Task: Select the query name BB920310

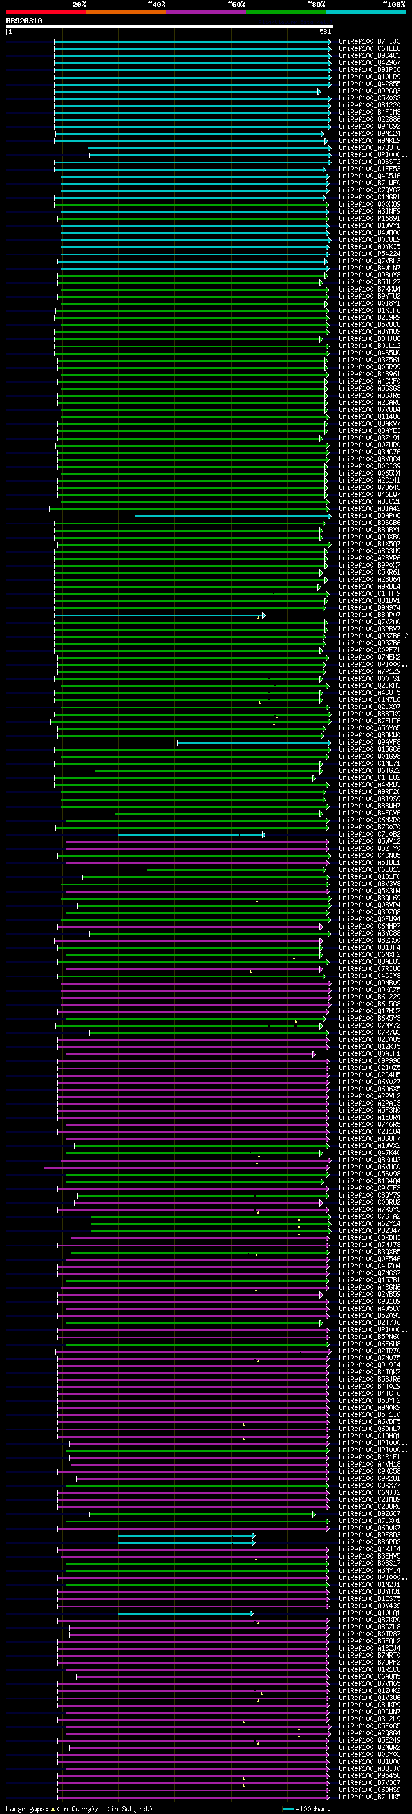Action: pos(24,21)
